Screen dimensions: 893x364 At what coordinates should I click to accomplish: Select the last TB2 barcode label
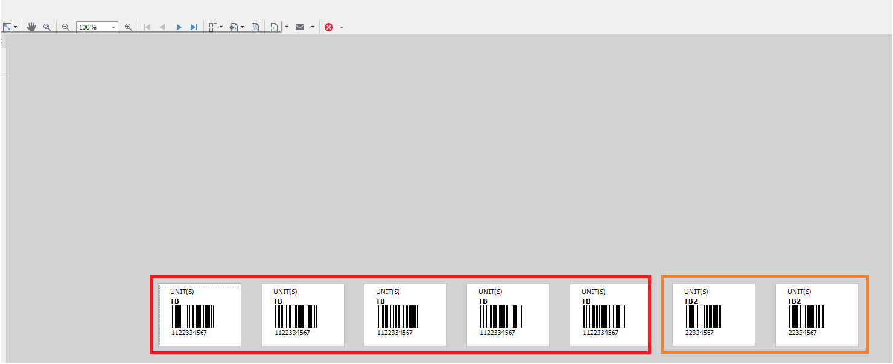point(817,315)
